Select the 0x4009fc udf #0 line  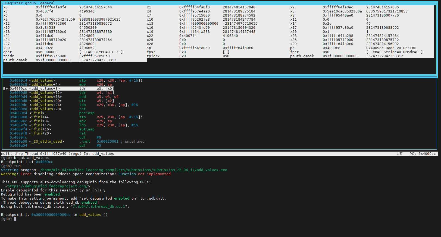(x=55, y=137)
